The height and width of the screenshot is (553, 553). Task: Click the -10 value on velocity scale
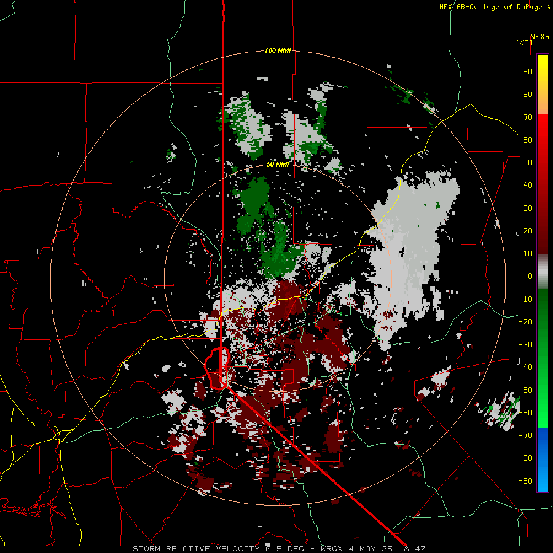525,299
